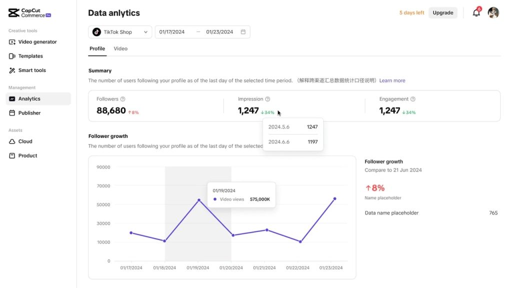Click the CapCut Commerce Pro logo
The width and height of the screenshot is (512, 288).
coord(29,13)
